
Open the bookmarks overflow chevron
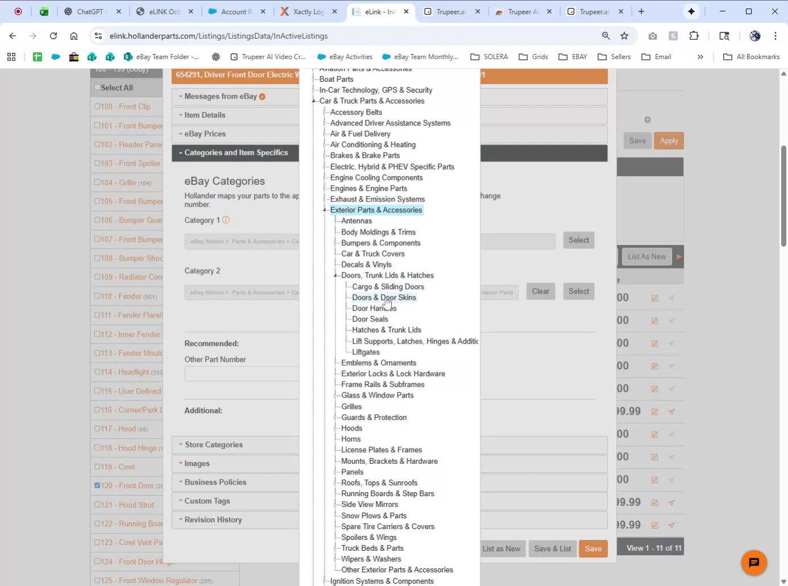[x=700, y=57]
